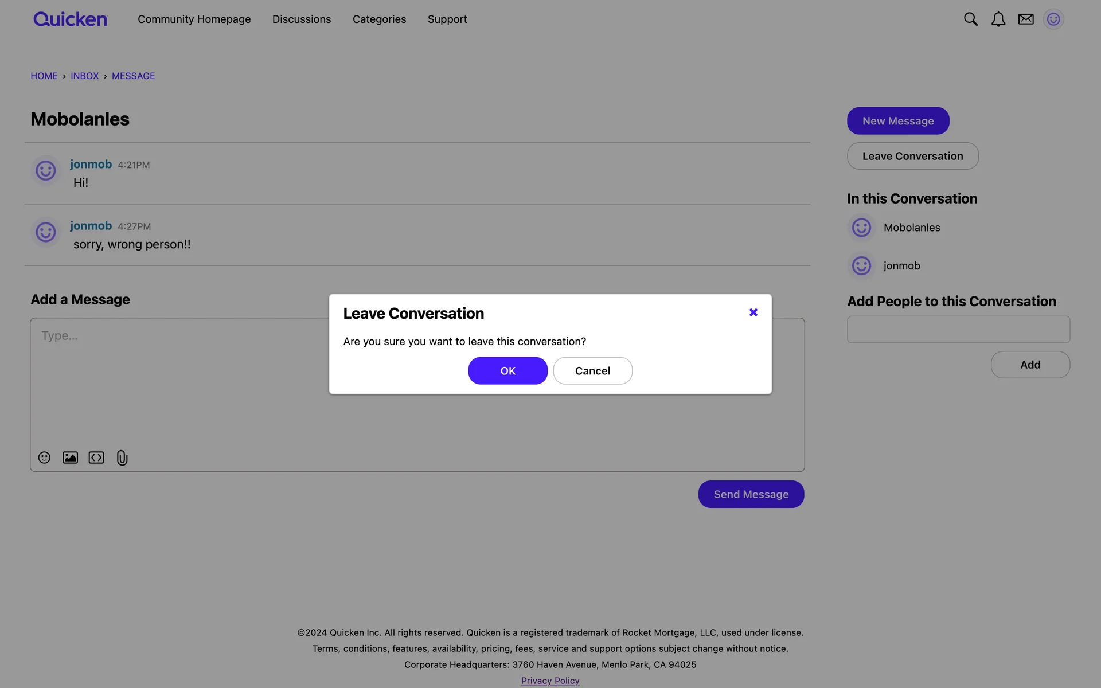Open Community Homepage menu item

pos(194,19)
